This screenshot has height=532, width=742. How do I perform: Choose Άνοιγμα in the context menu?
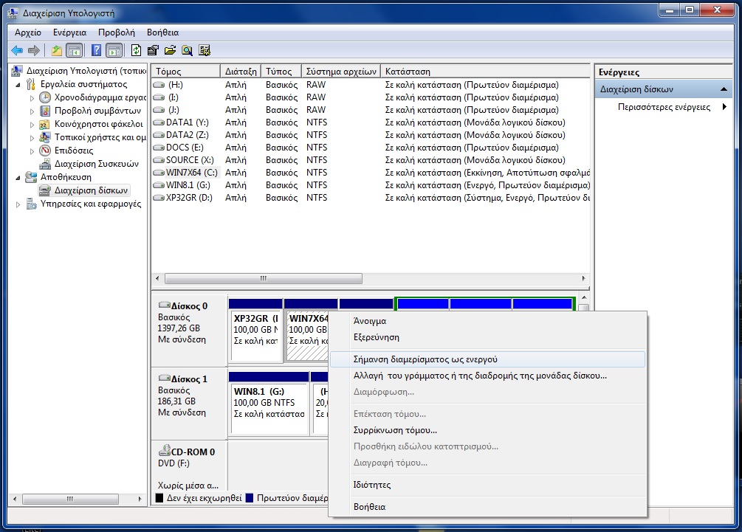[487, 321]
